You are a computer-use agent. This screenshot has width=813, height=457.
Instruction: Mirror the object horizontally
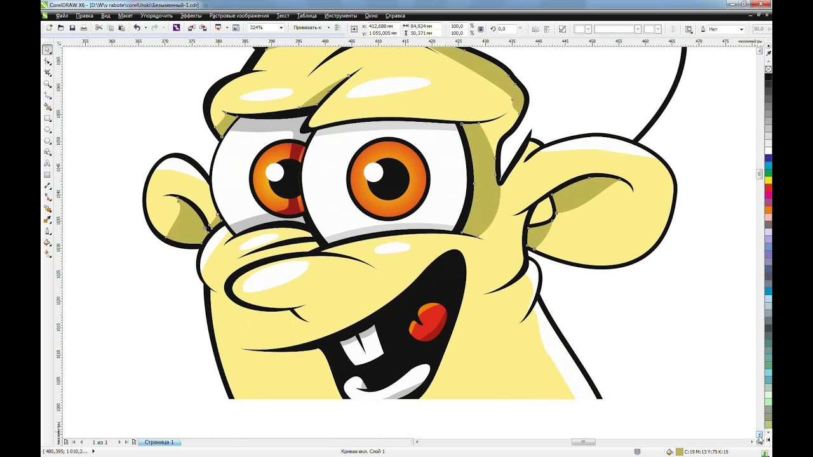(x=535, y=29)
